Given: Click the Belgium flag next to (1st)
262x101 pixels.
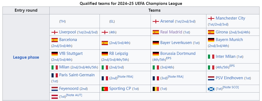Looking at the screenshot, I should pyautogui.click(x=156, y=89).
